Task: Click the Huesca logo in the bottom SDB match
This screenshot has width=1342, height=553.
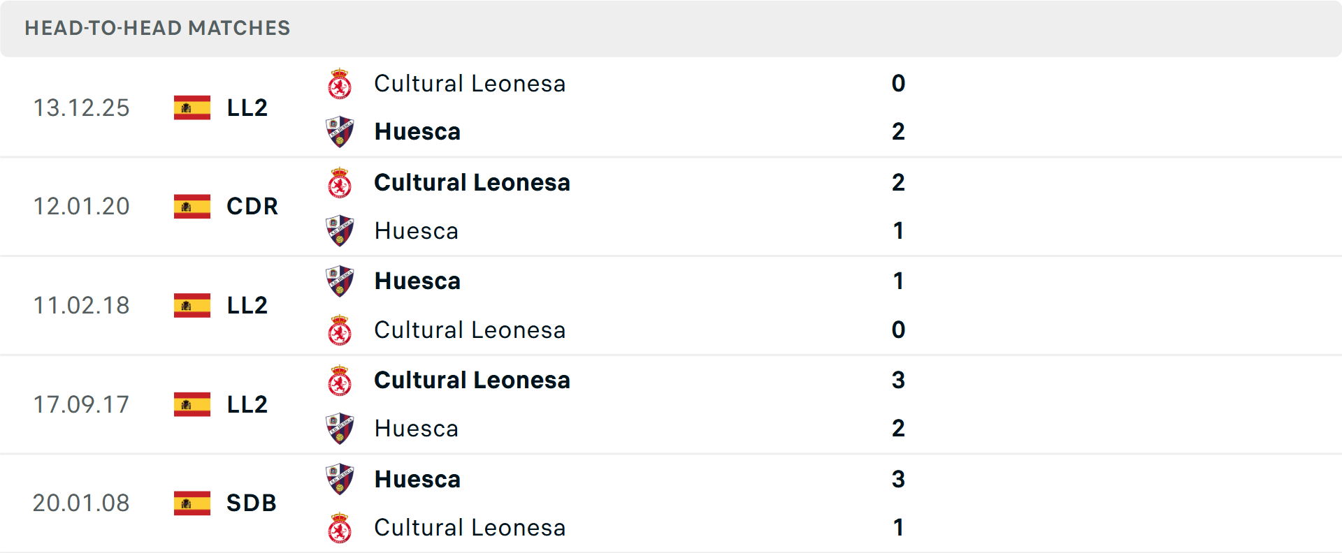Action: (340, 480)
